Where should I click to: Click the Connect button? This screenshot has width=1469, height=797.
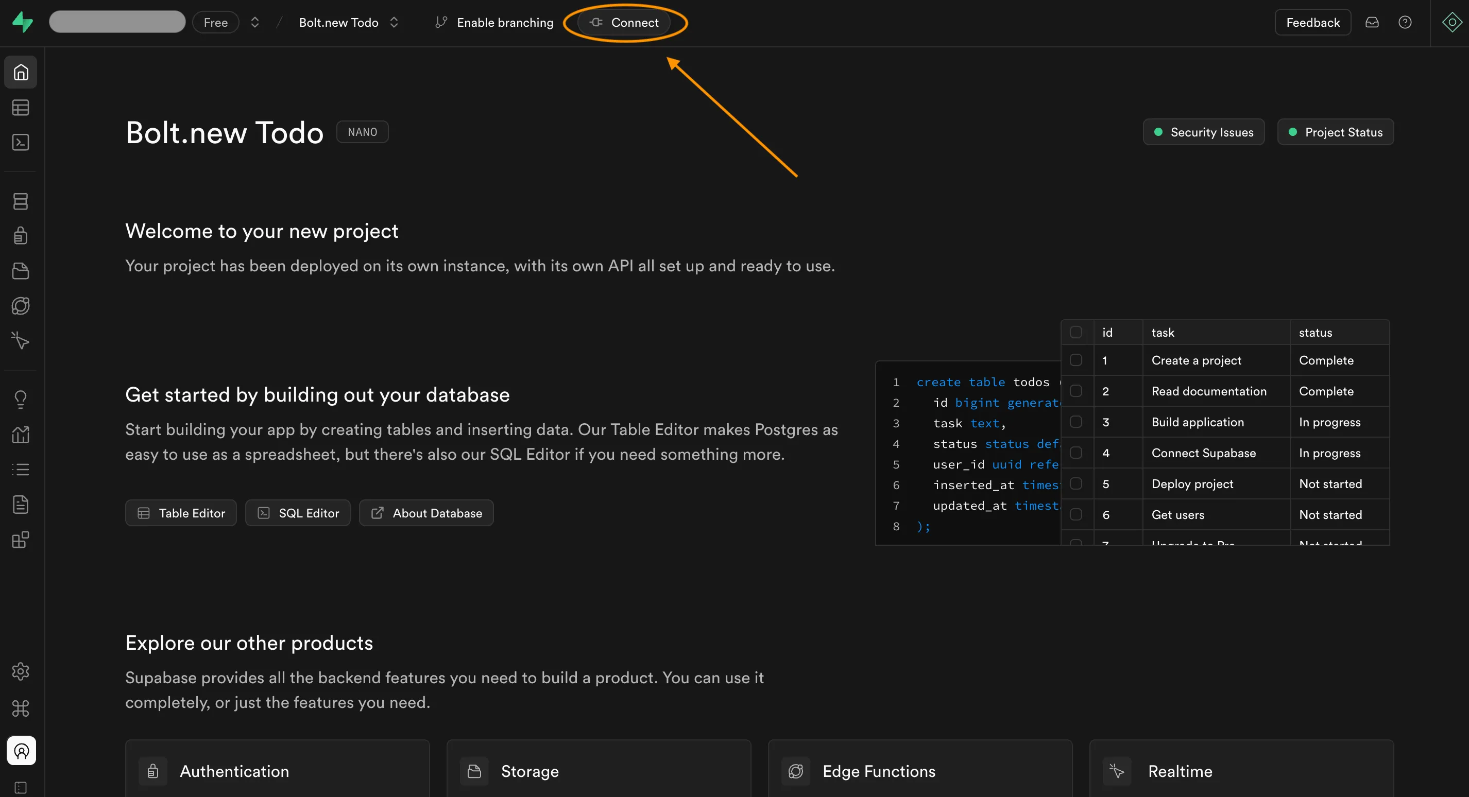624,22
